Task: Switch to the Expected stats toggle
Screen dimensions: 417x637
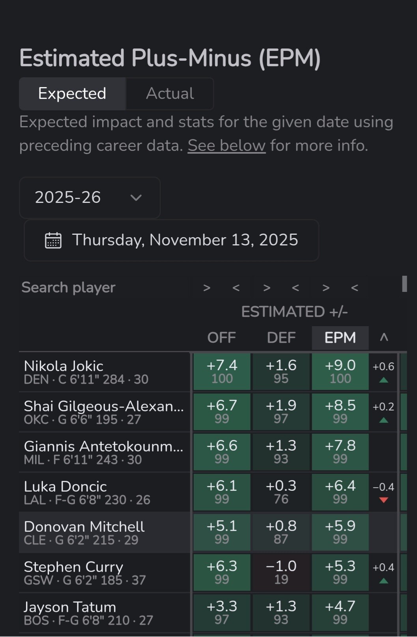Action: pyautogui.click(x=72, y=94)
